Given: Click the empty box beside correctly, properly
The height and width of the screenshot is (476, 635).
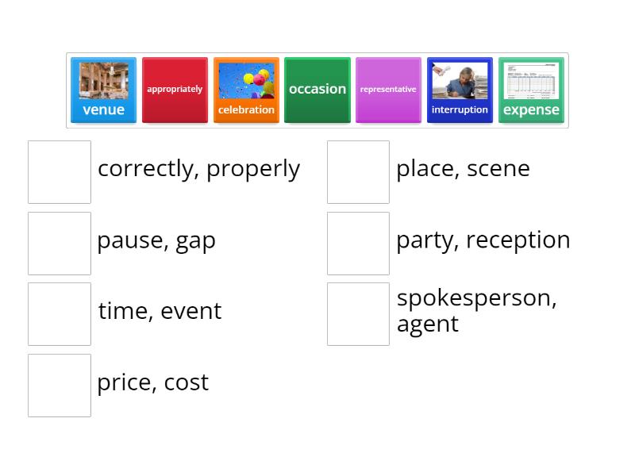Looking at the screenshot, I should (60, 172).
